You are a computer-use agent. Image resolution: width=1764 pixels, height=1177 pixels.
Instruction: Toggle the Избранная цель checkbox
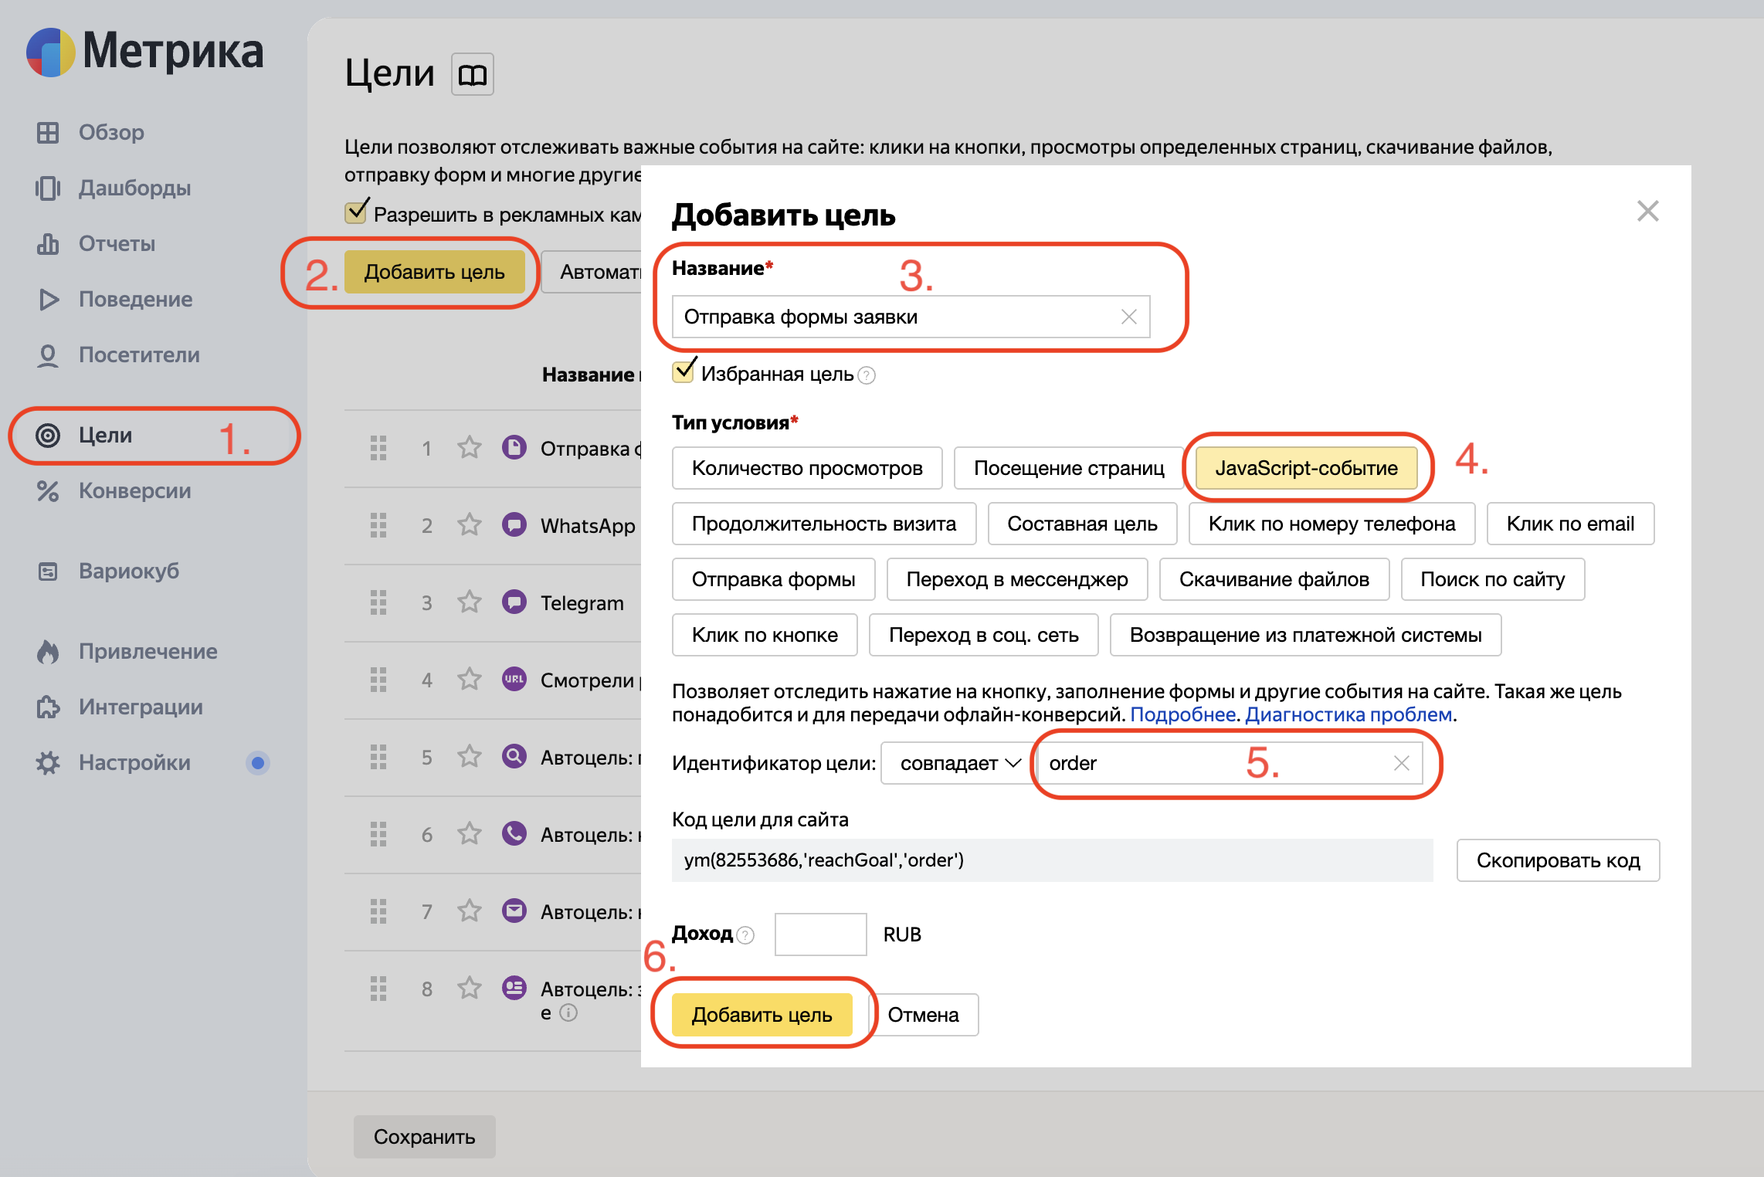click(684, 371)
